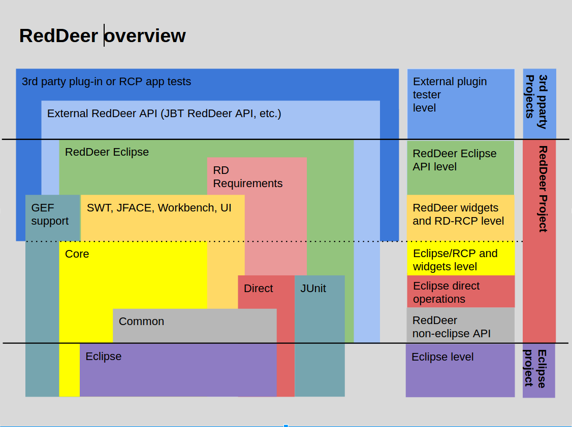572x427 pixels.
Task: Select the External RedDeer API box
Action: click(210, 119)
